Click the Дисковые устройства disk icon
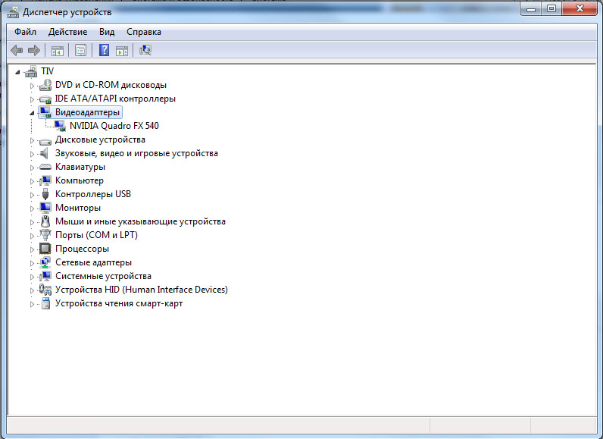 (45, 140)
